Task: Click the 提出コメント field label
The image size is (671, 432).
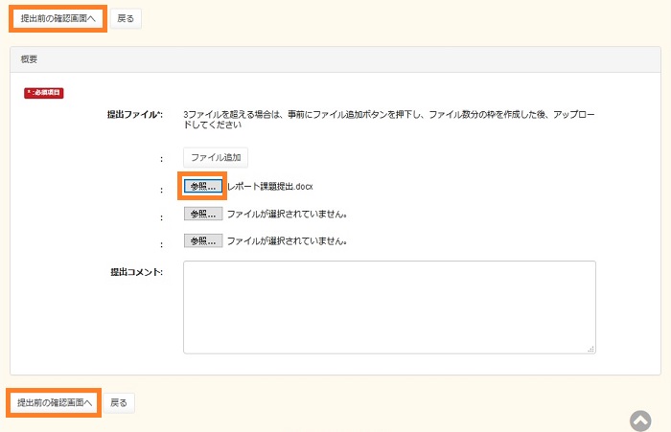Action: pyautogui.click(x=135, y=272)
